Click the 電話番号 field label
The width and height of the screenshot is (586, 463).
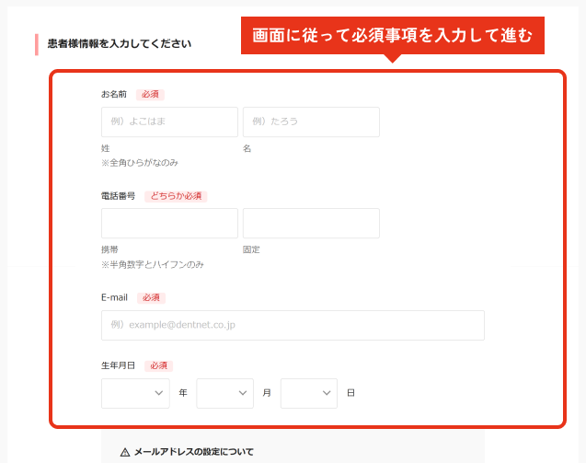(x=119, y=196)
